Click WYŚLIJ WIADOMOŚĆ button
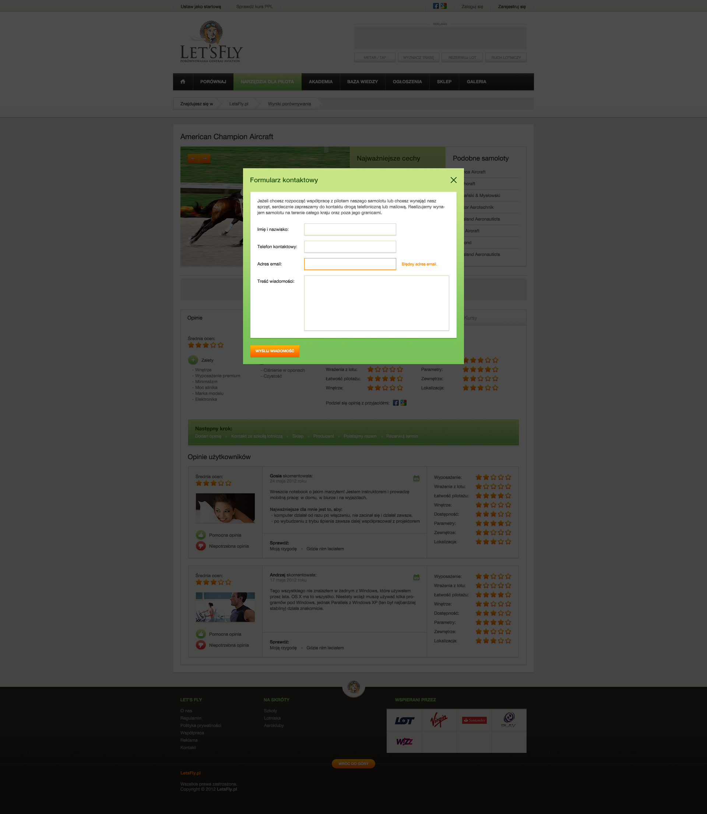The image size is (707, 814). click(275, 351)
